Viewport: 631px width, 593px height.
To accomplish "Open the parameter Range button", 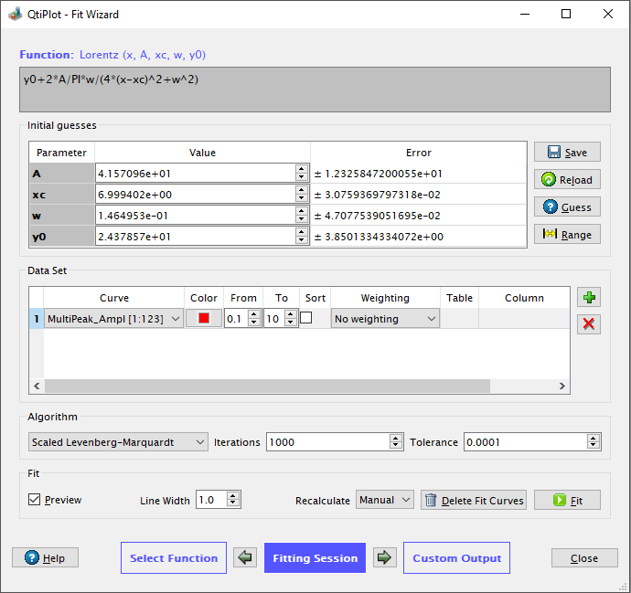I will click(567, 235).
